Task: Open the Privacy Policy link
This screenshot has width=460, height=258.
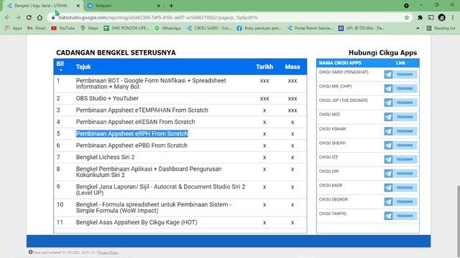Action: point(109,252)
